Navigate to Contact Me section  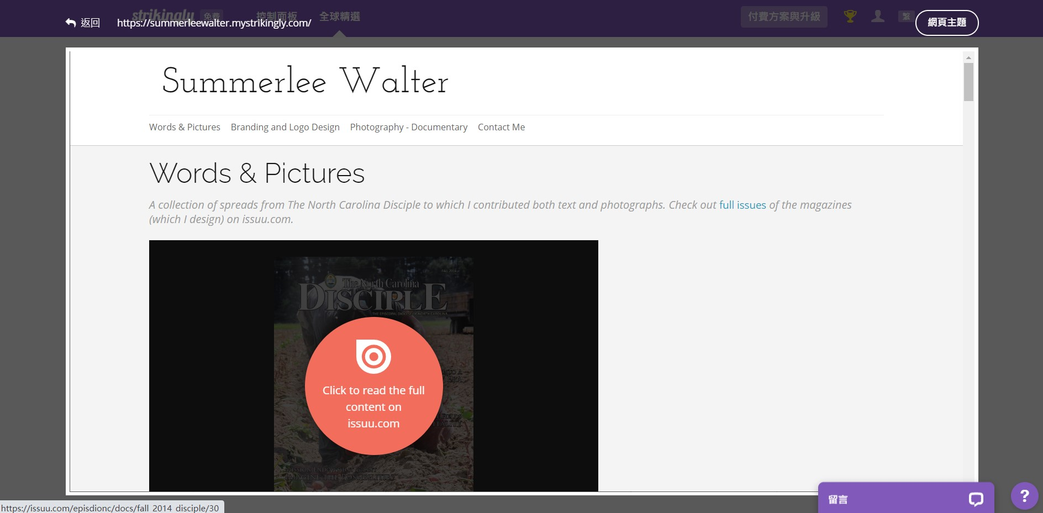pyautogui.click(x=501, y=127)
